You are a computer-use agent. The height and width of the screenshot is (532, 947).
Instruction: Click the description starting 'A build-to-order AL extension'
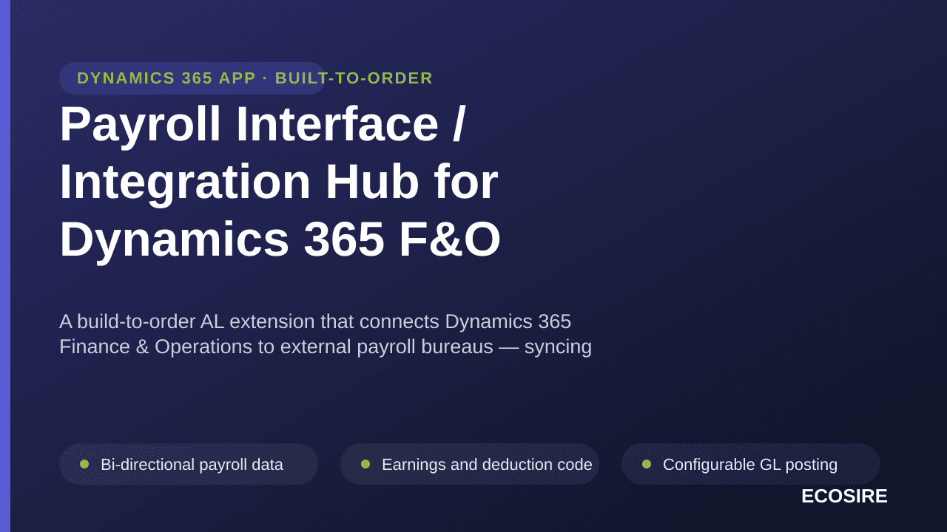pos(326,334)
